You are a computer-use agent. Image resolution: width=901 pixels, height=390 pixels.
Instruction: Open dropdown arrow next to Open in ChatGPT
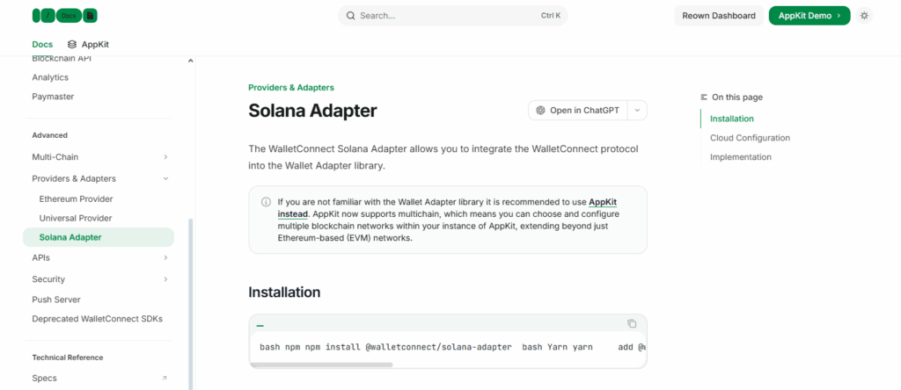[637, 111]
